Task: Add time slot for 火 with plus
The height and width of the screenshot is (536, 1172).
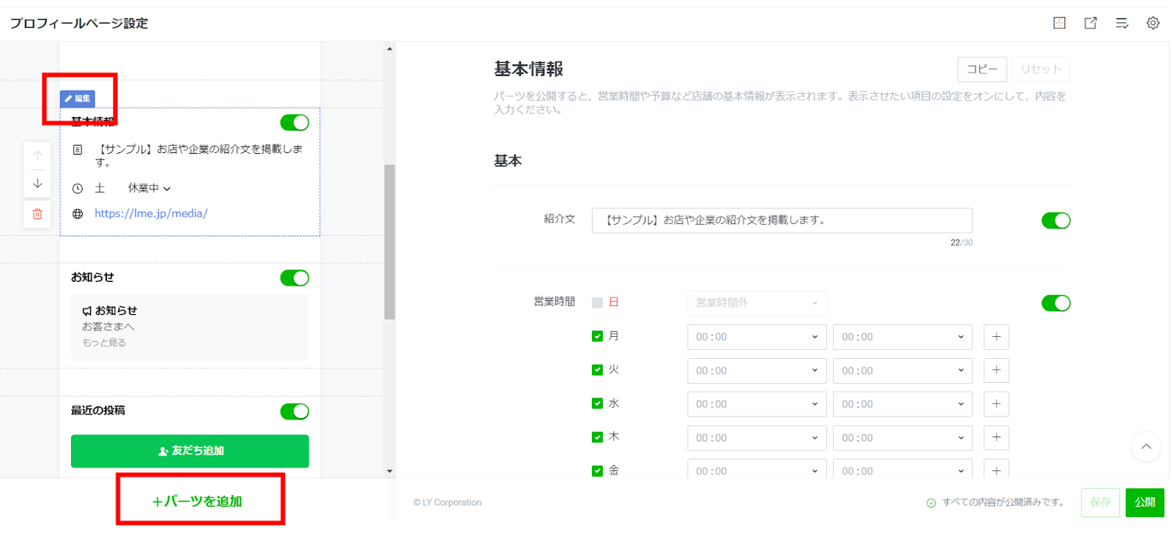Action: tap(996, 371)
